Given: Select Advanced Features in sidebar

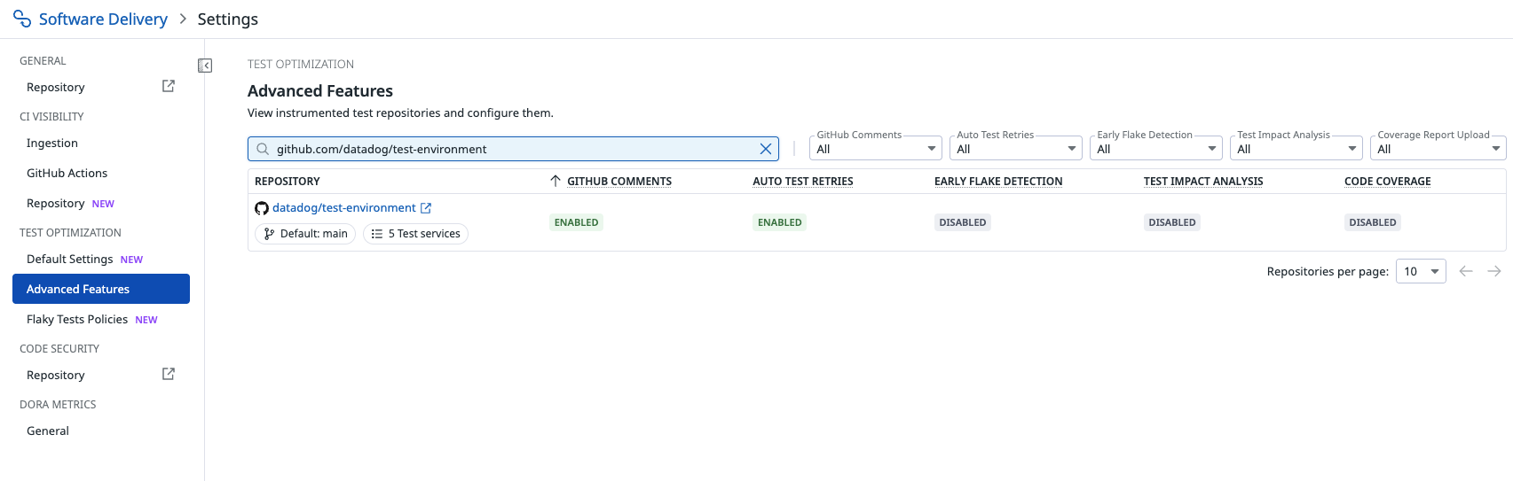Looking at the screenshot, I should pyautogui.click(x=101, y=289).
